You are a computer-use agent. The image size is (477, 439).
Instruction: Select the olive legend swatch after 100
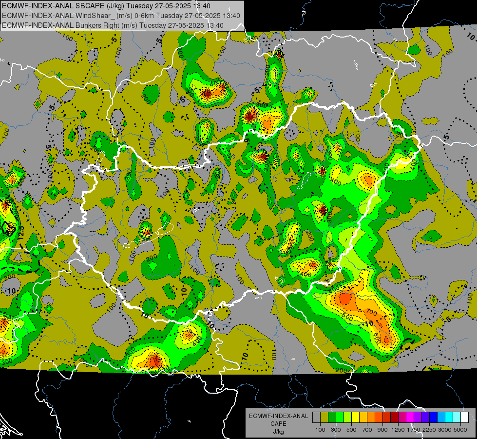click(x=324, y=417)
